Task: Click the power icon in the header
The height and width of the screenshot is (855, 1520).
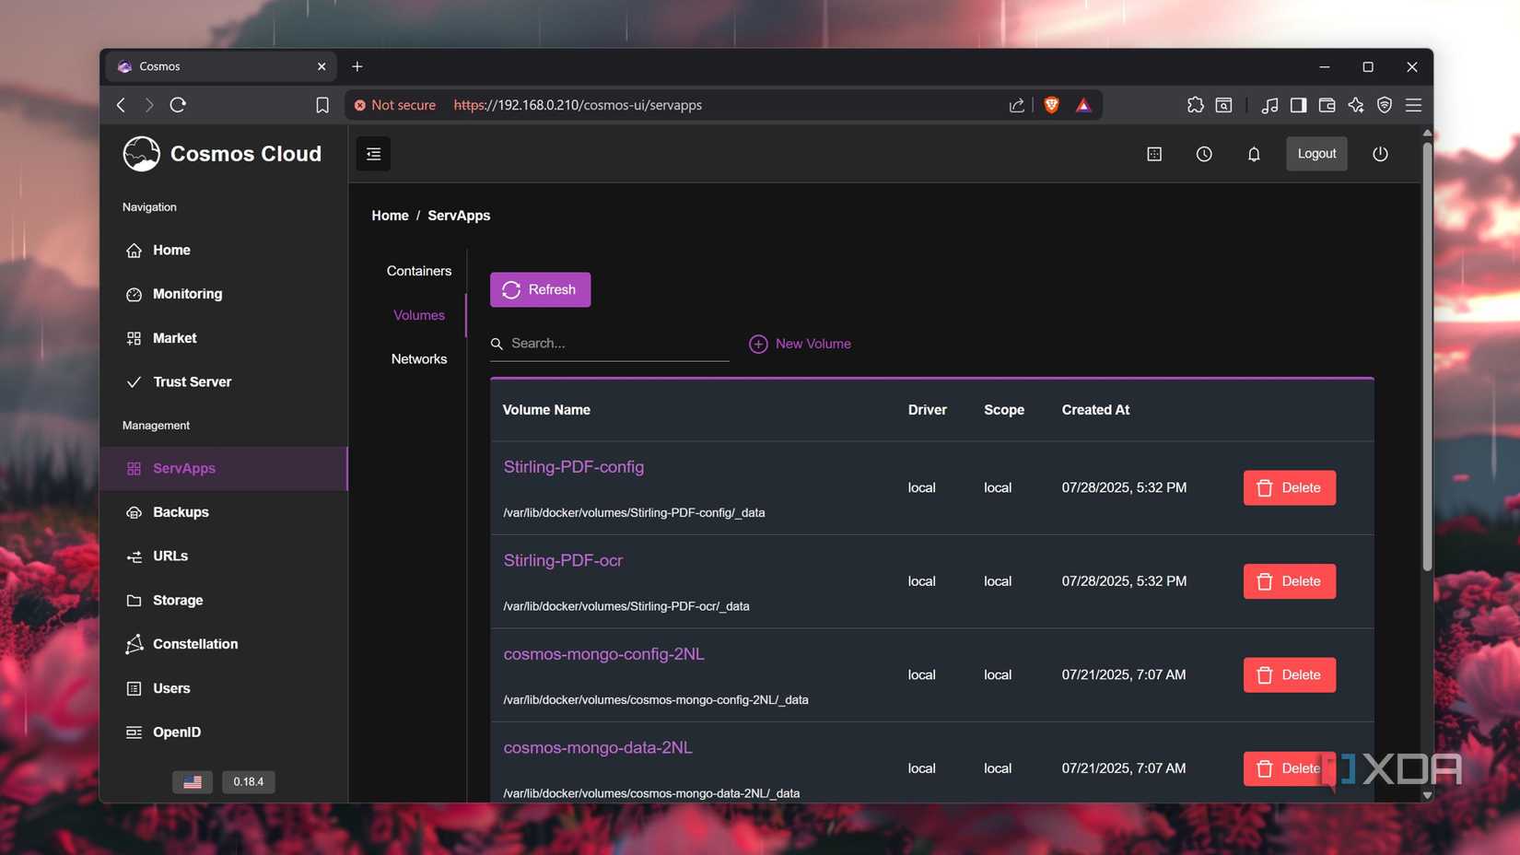Action: 1380,154
